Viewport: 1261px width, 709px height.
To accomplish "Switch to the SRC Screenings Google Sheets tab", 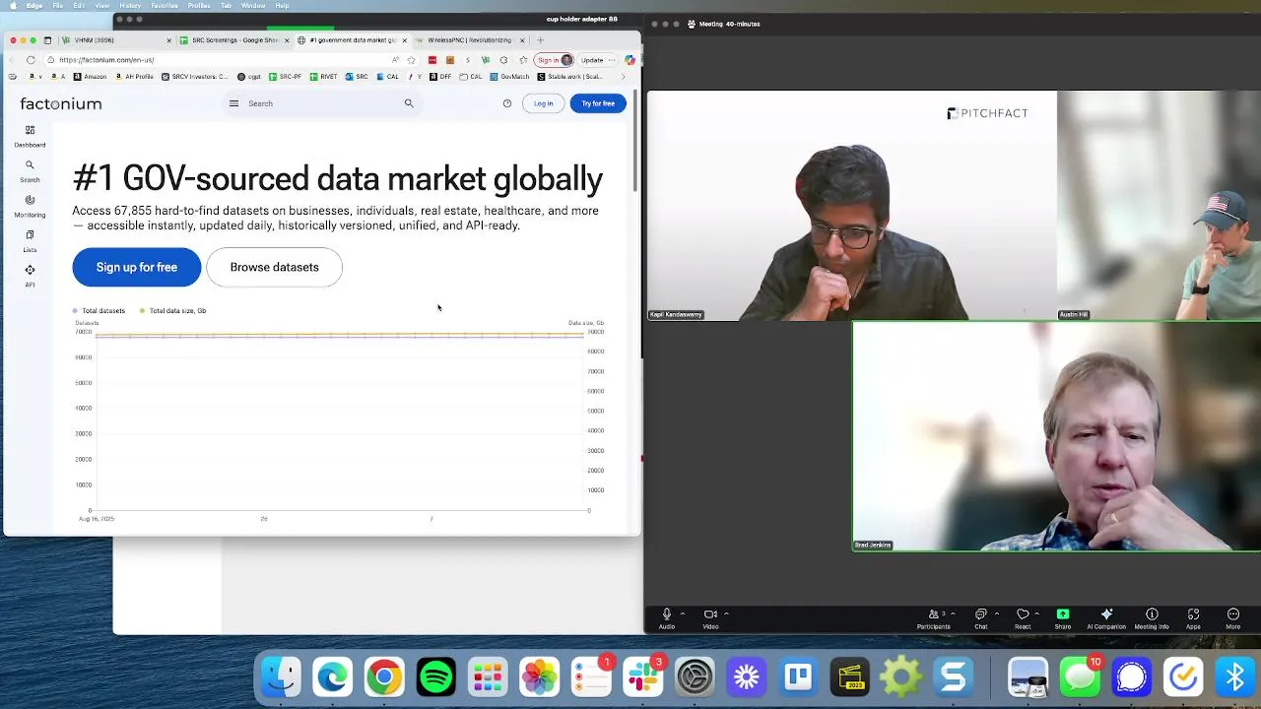I will pos(233,40).
